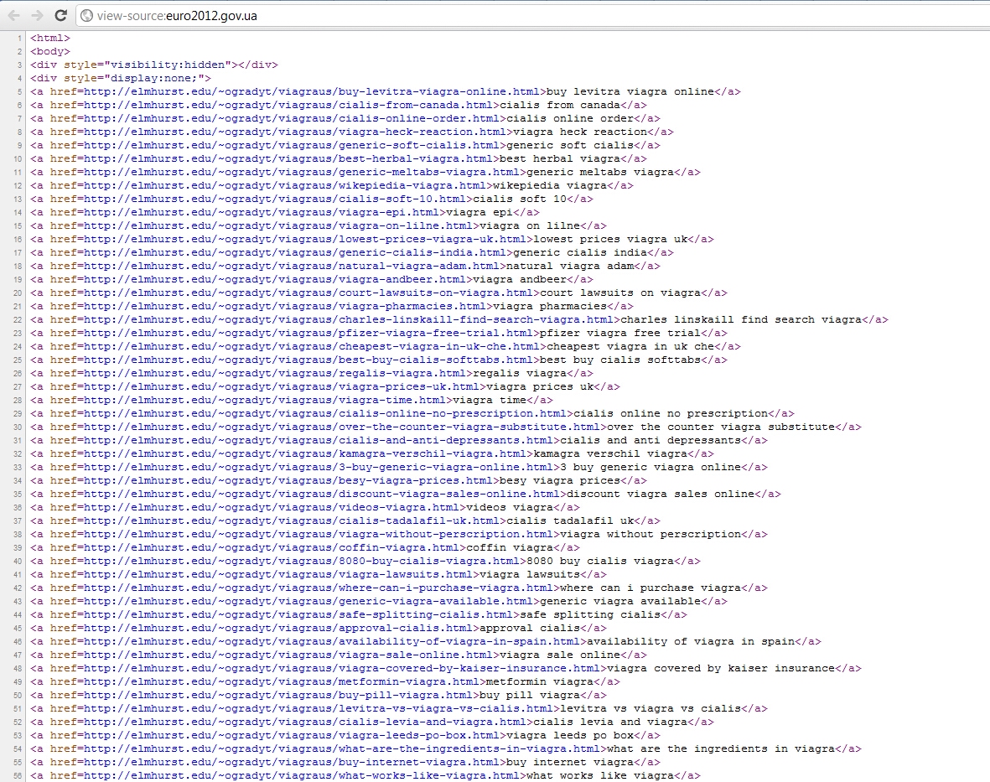Click the <html> tag on line 1
The width and height of the screenshot is (990, 782).
pyautogui.click(x=50, y=38)
